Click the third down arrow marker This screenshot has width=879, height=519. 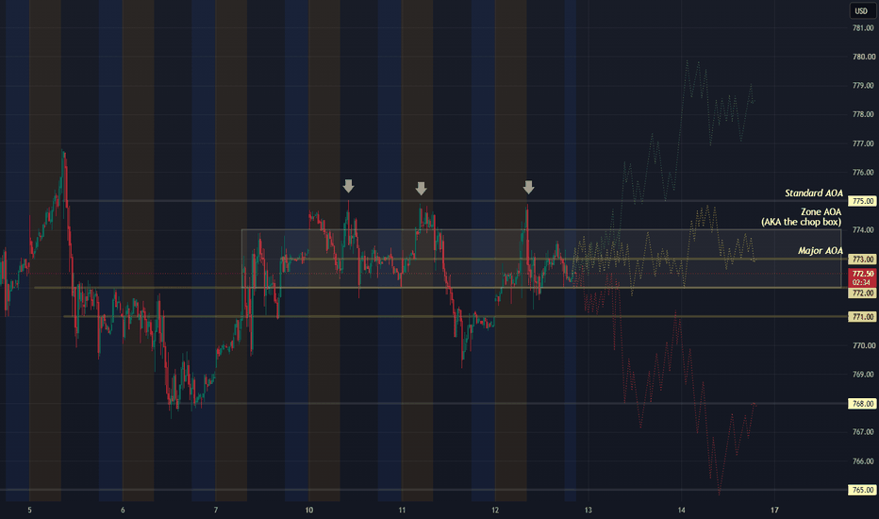point(529,188)
